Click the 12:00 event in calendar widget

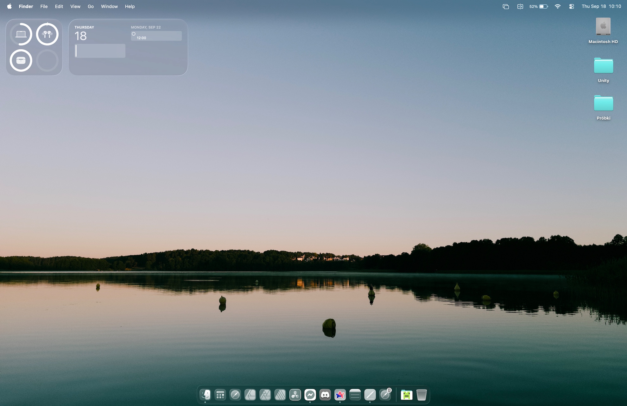coord(156,36)
